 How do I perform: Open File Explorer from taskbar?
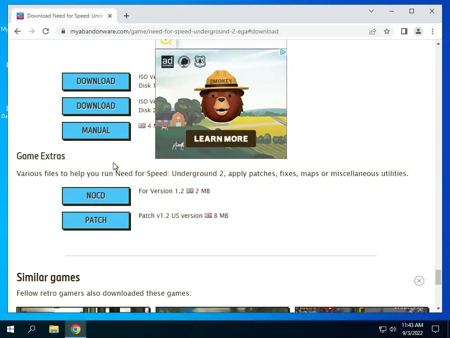[x=54, y=329]
